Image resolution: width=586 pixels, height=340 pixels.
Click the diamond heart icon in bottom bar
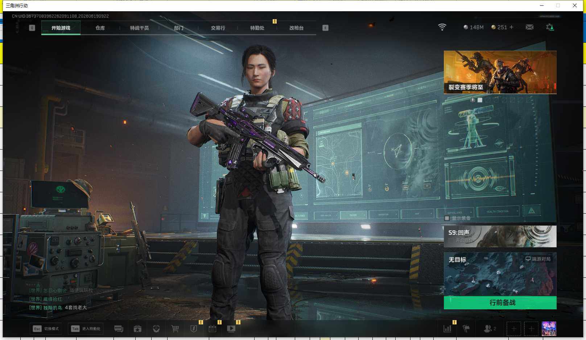pyautogui.click(x=156, y=329)
